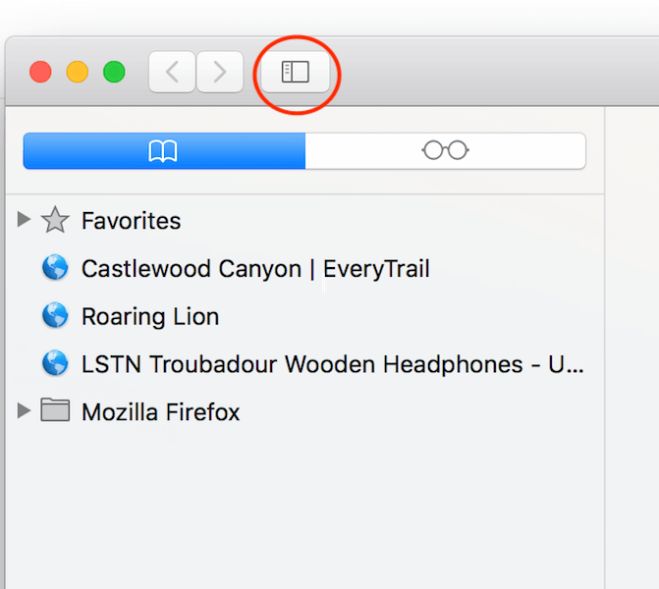Click the globe icon beside LSTN Troubadour

[x=55, y=362]
